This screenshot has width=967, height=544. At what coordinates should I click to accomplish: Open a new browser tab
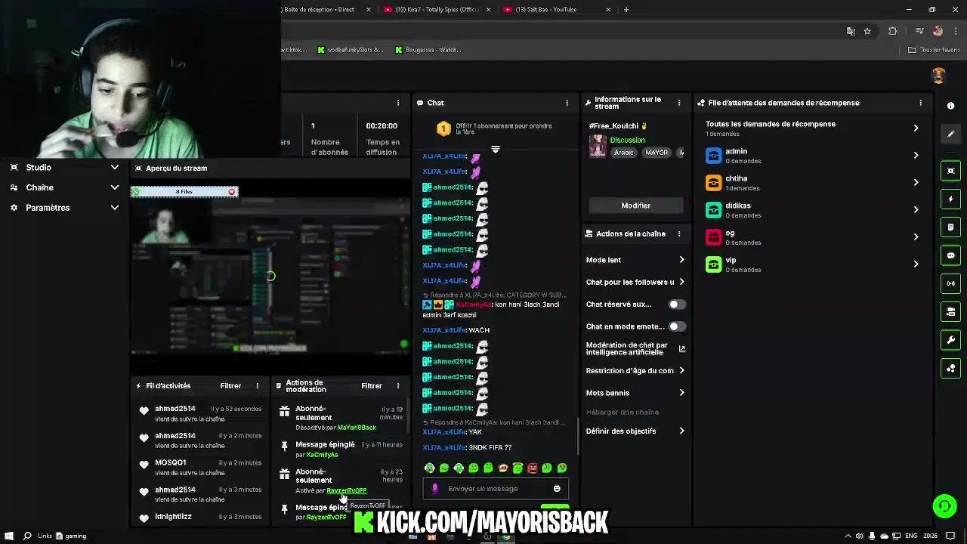[x=626, y=10]
